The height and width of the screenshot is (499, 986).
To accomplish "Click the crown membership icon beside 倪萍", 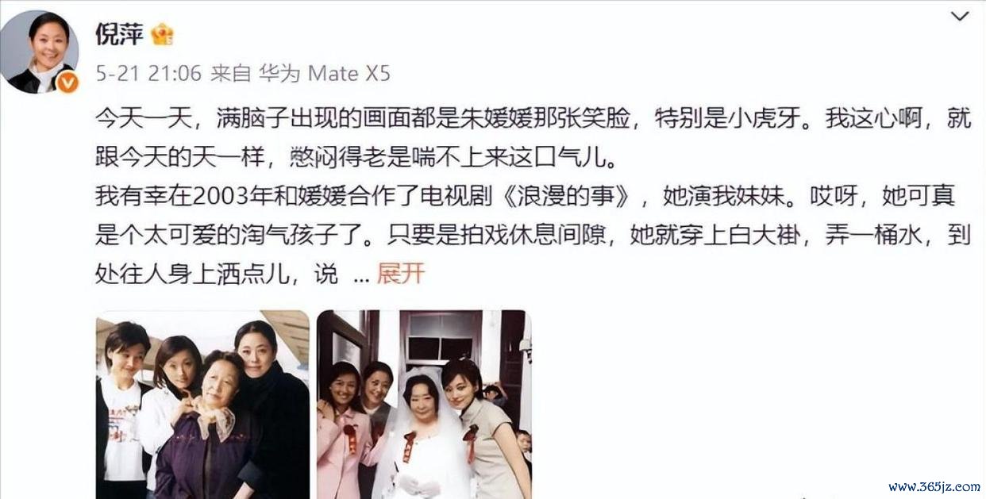I will (x=163, y=34).
